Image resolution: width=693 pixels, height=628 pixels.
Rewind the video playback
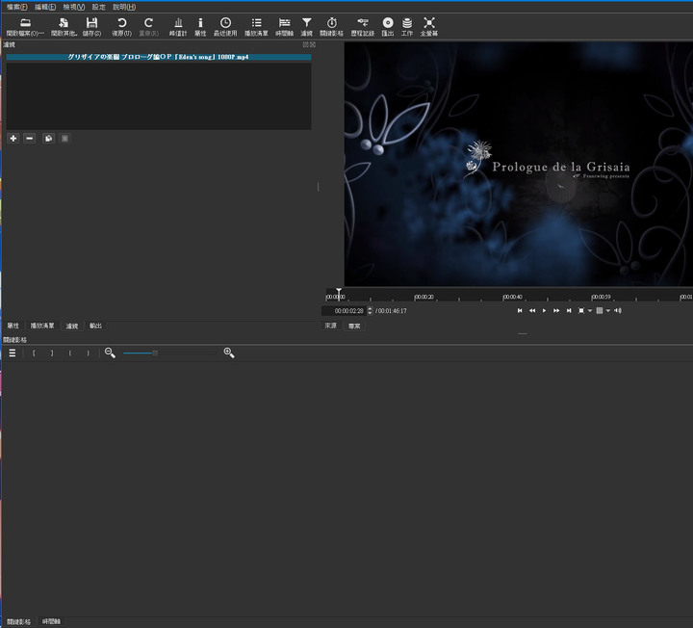pos(532,311)
